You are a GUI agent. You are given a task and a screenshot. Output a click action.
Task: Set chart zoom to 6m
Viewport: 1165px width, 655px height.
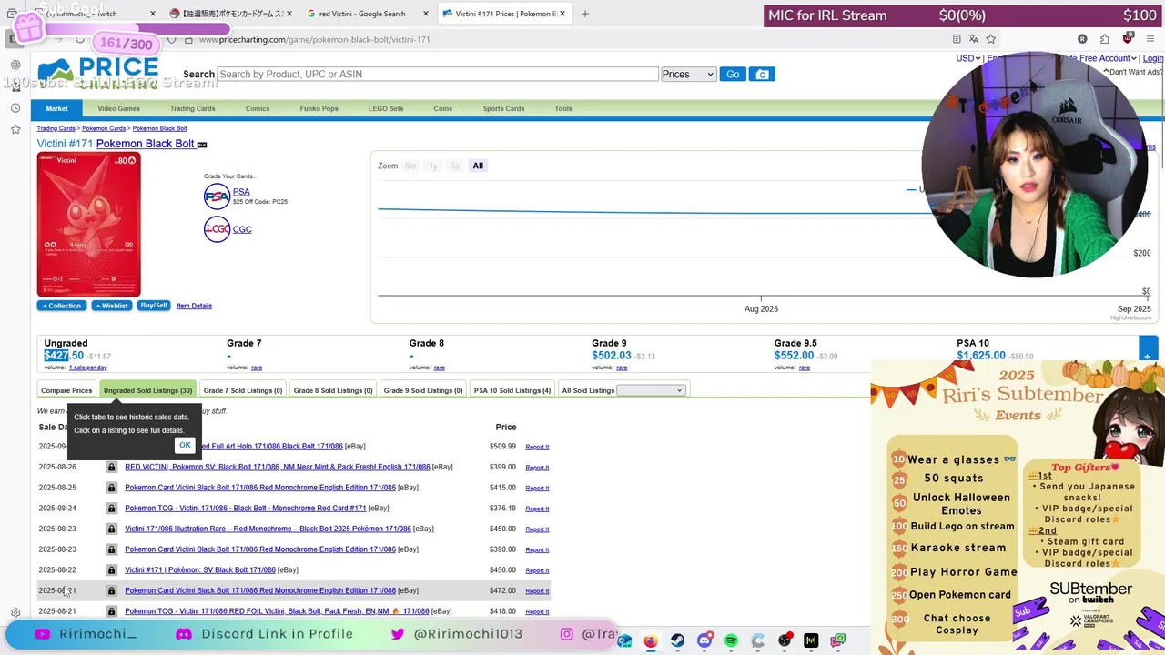tap(410, 166)
